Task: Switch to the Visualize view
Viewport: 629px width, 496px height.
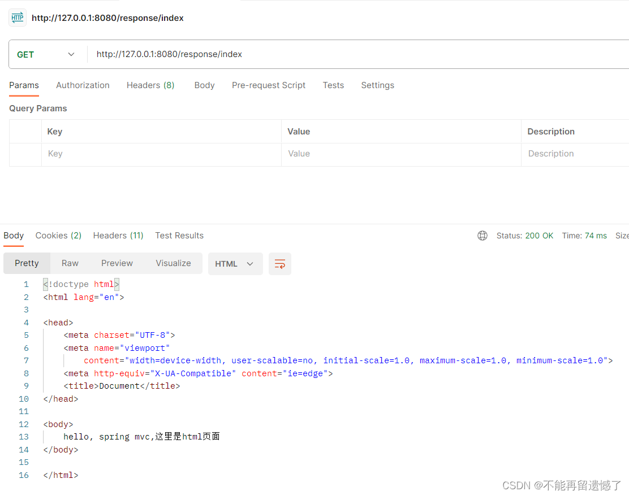Action: pos(173,263)
